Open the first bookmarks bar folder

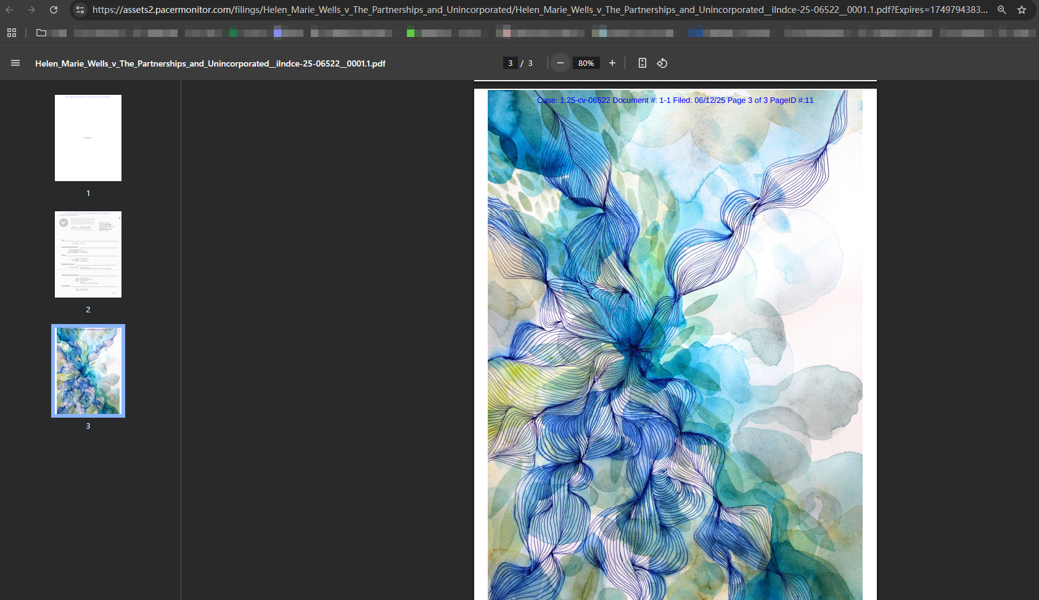click(x=41, y=33)
